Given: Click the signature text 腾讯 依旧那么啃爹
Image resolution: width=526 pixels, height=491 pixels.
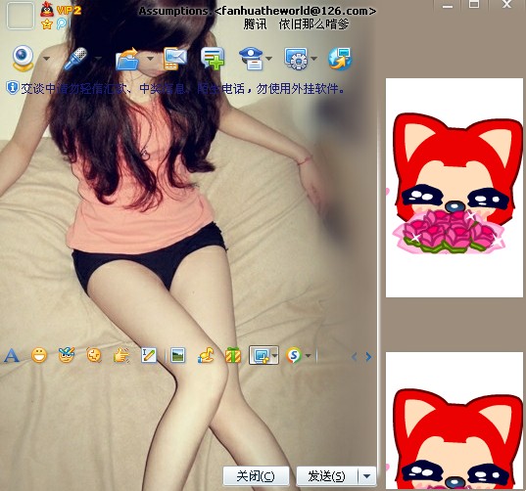Looking at the screenshot, I should [x=296, y=24].
